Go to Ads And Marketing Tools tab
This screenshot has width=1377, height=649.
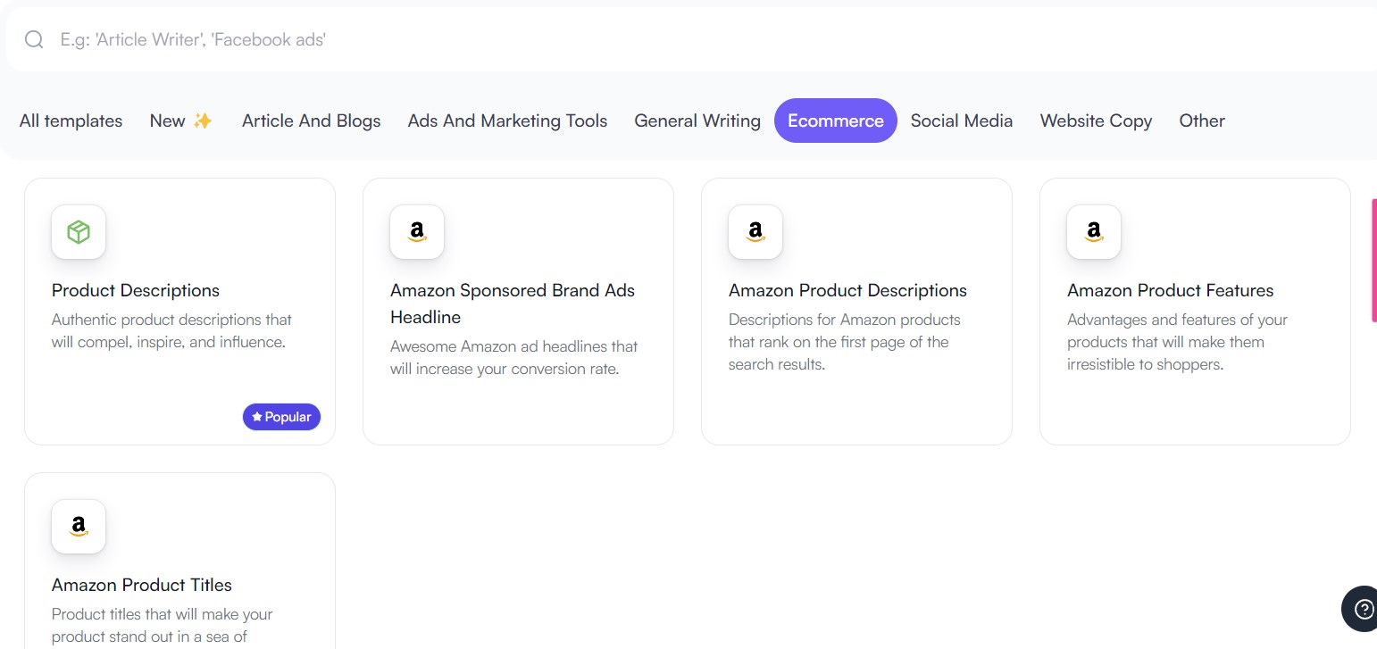(507, 121)
